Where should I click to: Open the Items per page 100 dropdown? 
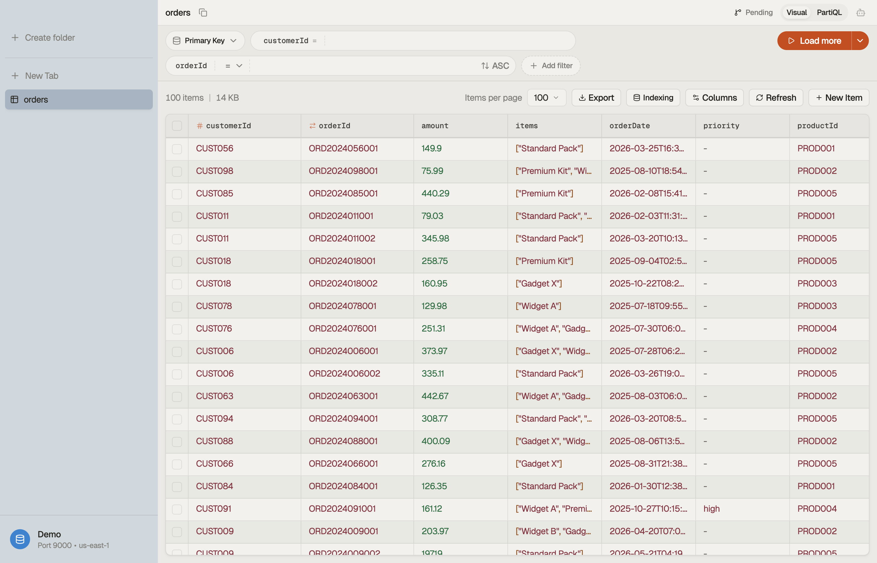547,98
